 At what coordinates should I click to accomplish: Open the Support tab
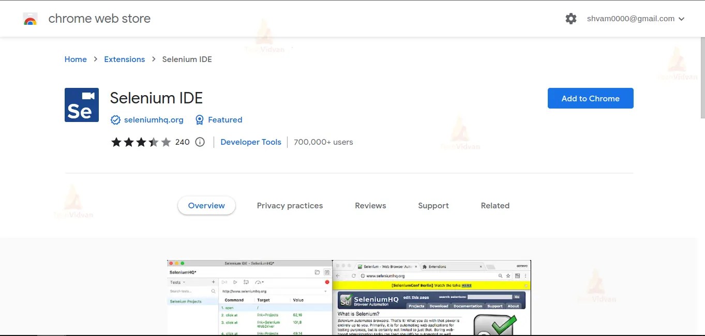pos(433,206)
